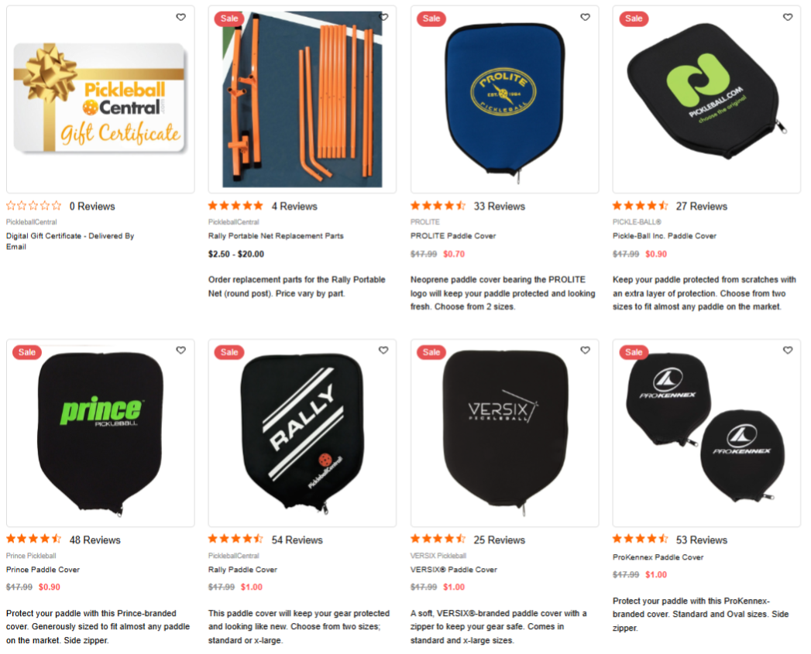The height and width of the screenshot is (654, 811).
Task: Favorite the Digital Gift Certificate with heart icon
Action: tap(181, 17)
